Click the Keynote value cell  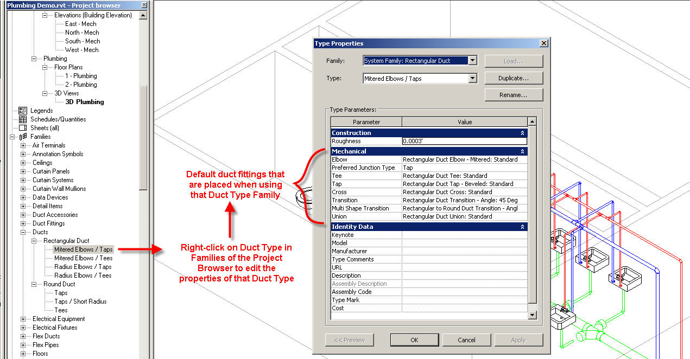tap(465, 235)
